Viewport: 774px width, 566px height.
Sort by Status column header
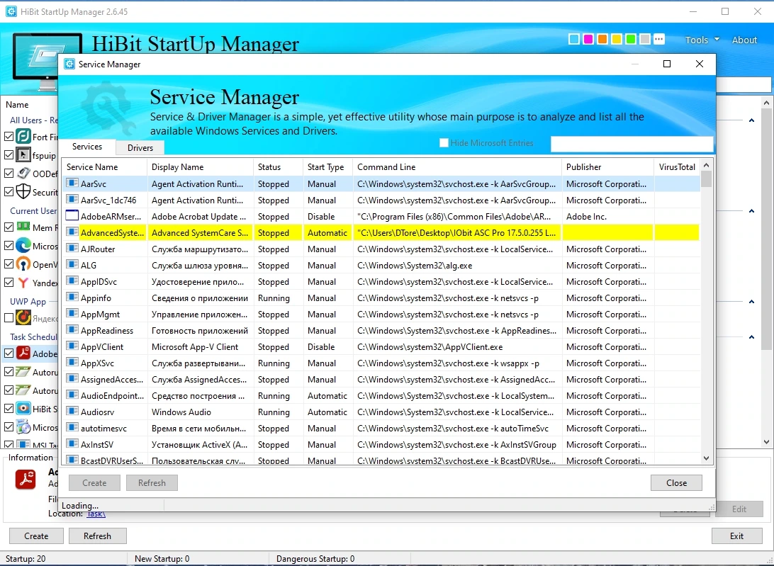tap(278, 166)
